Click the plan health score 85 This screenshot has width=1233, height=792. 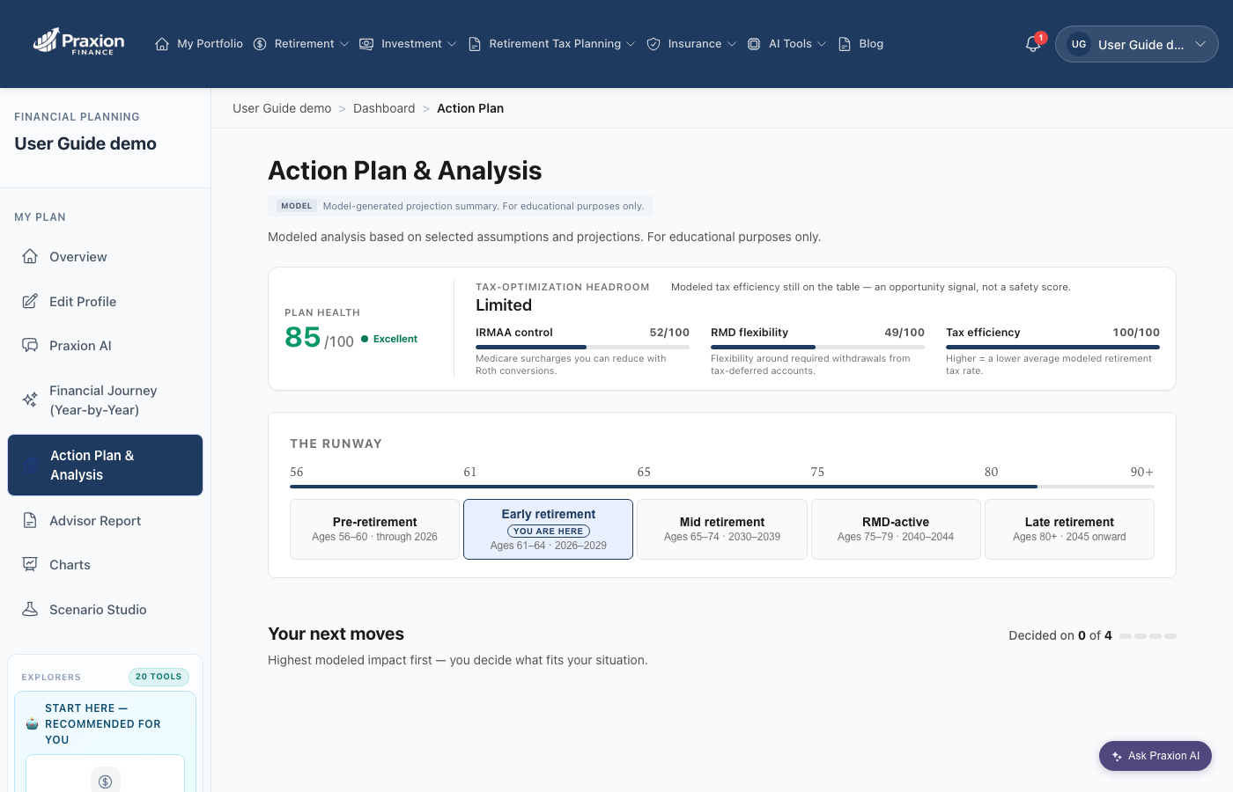pos(303,337)
